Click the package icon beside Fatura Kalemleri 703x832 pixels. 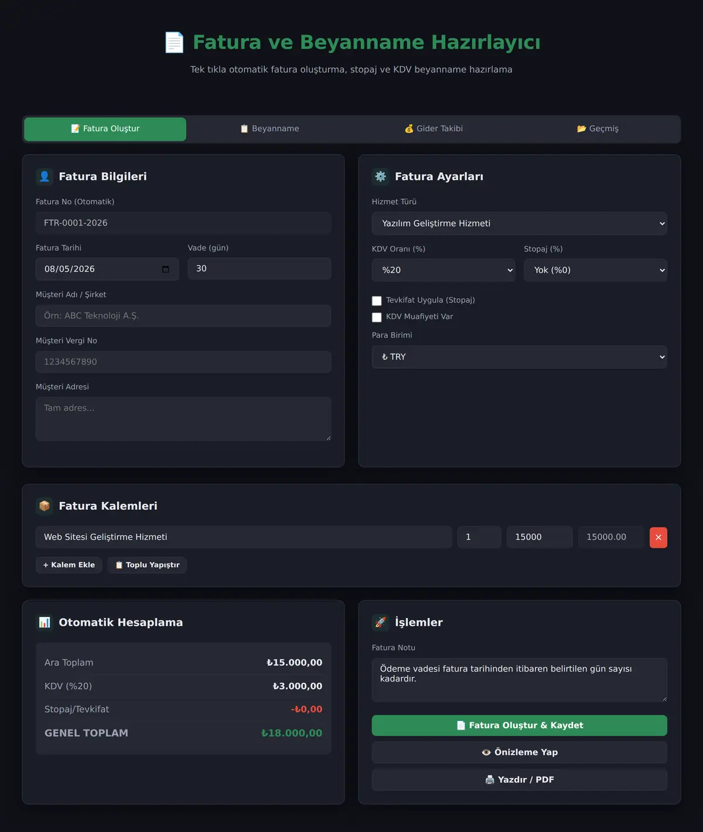(45, 506)
